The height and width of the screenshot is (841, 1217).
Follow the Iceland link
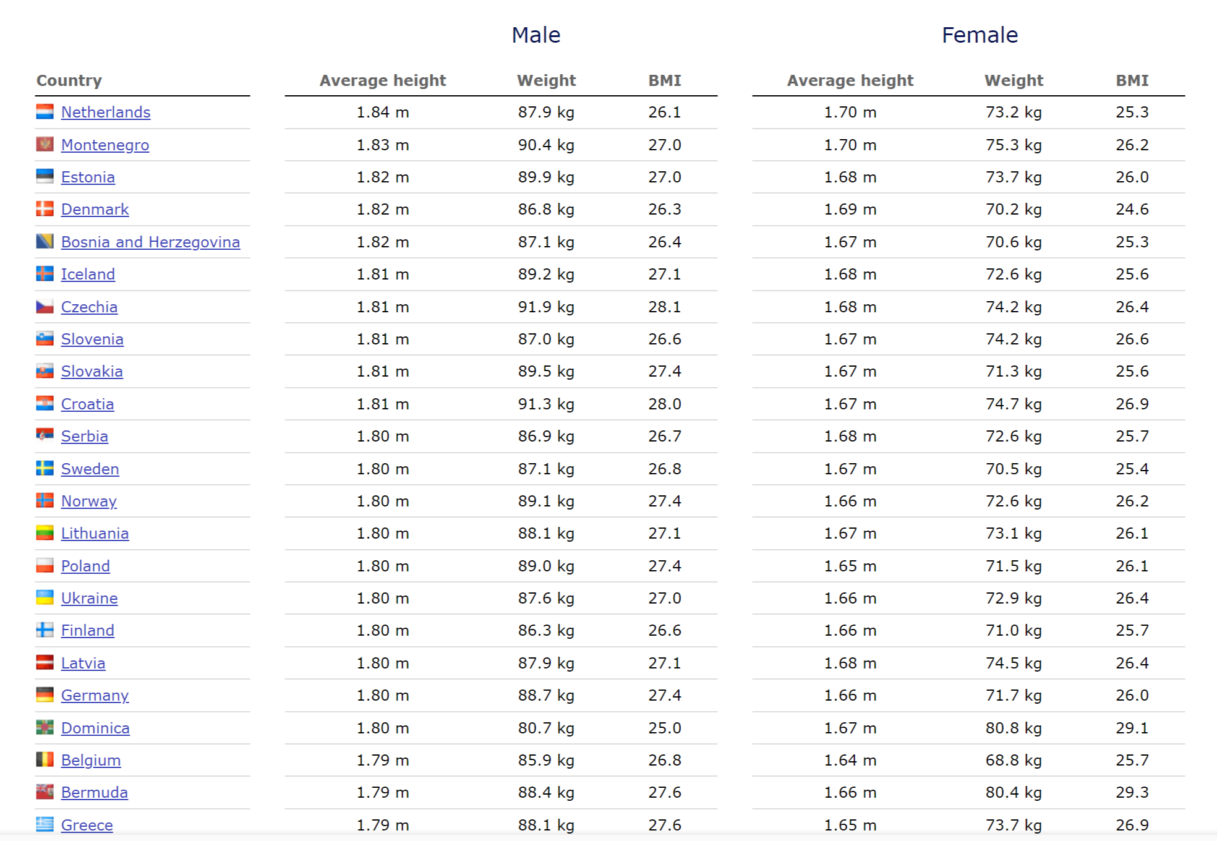[88, 274]
